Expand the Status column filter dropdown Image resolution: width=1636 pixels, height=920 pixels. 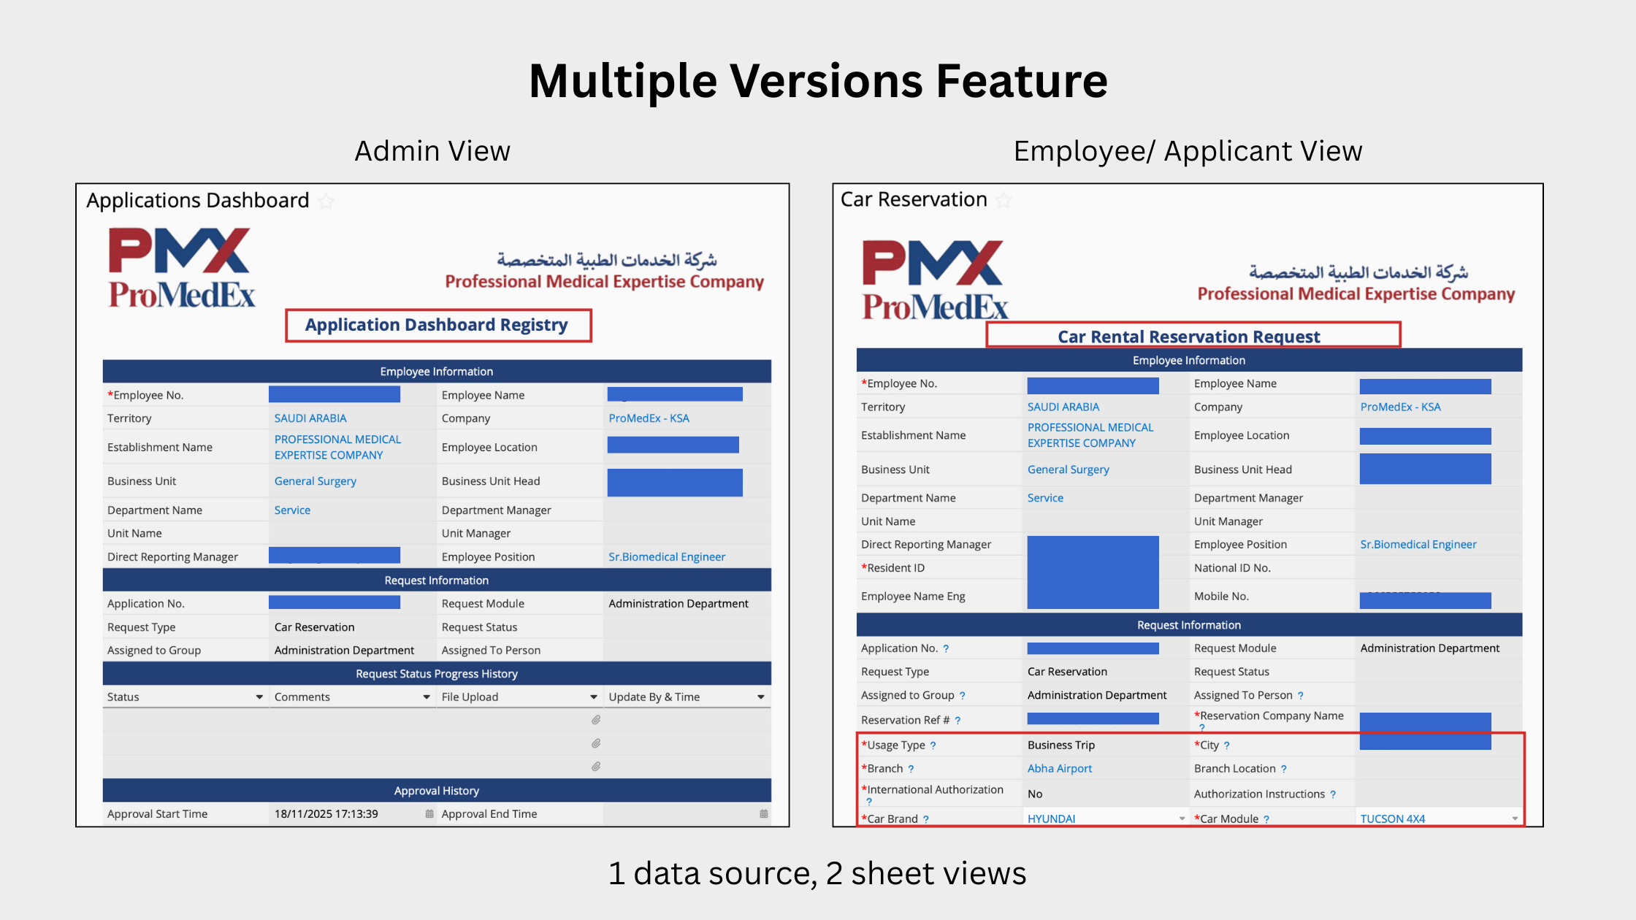pos(259,697)
